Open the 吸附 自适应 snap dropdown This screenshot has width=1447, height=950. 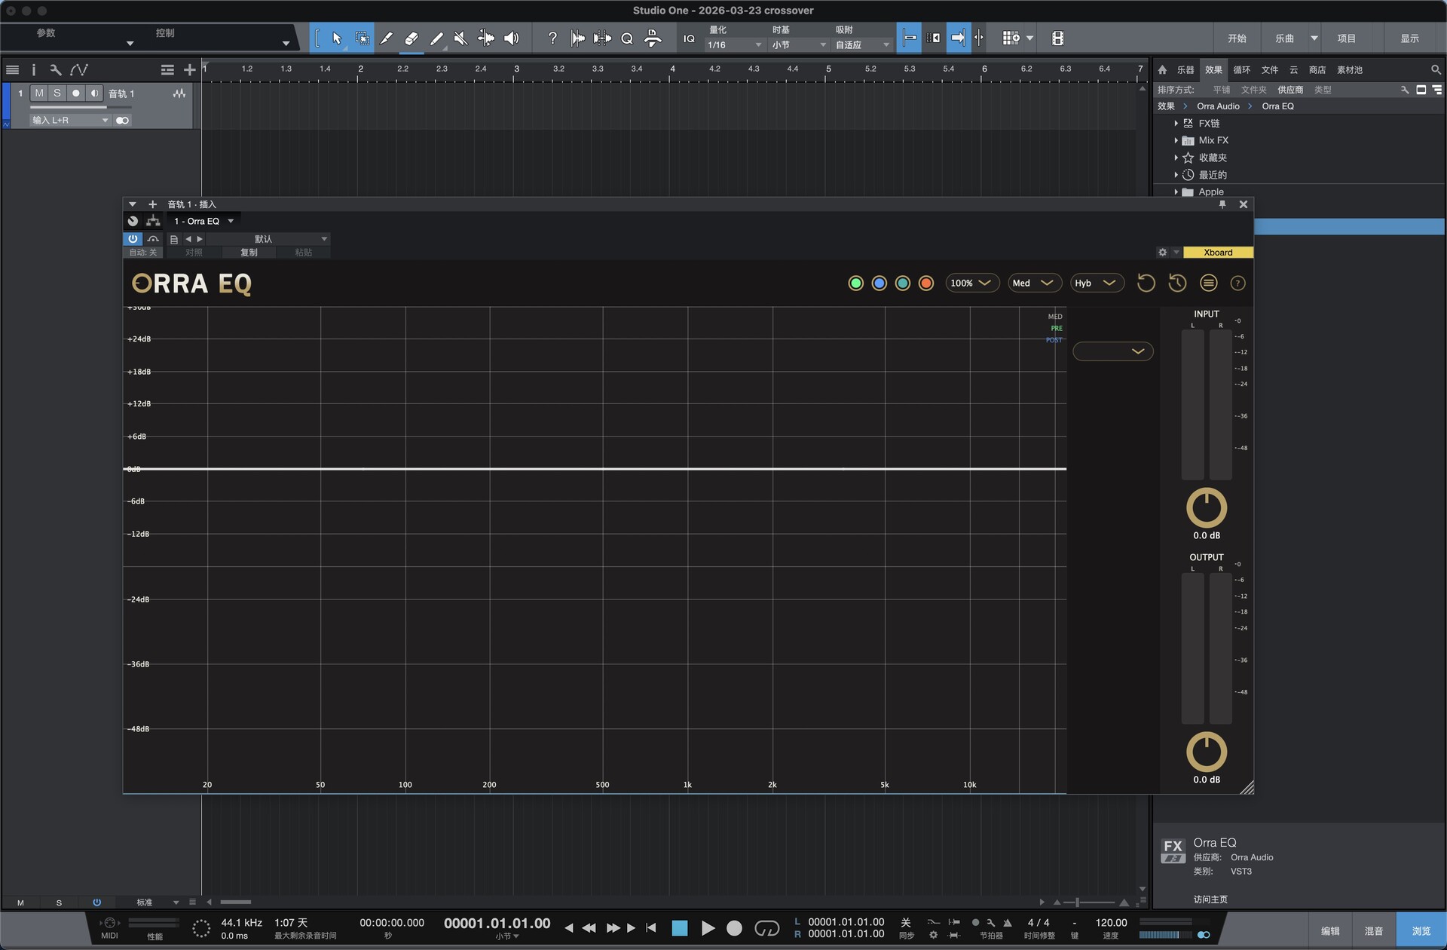(x=861, y=45)
